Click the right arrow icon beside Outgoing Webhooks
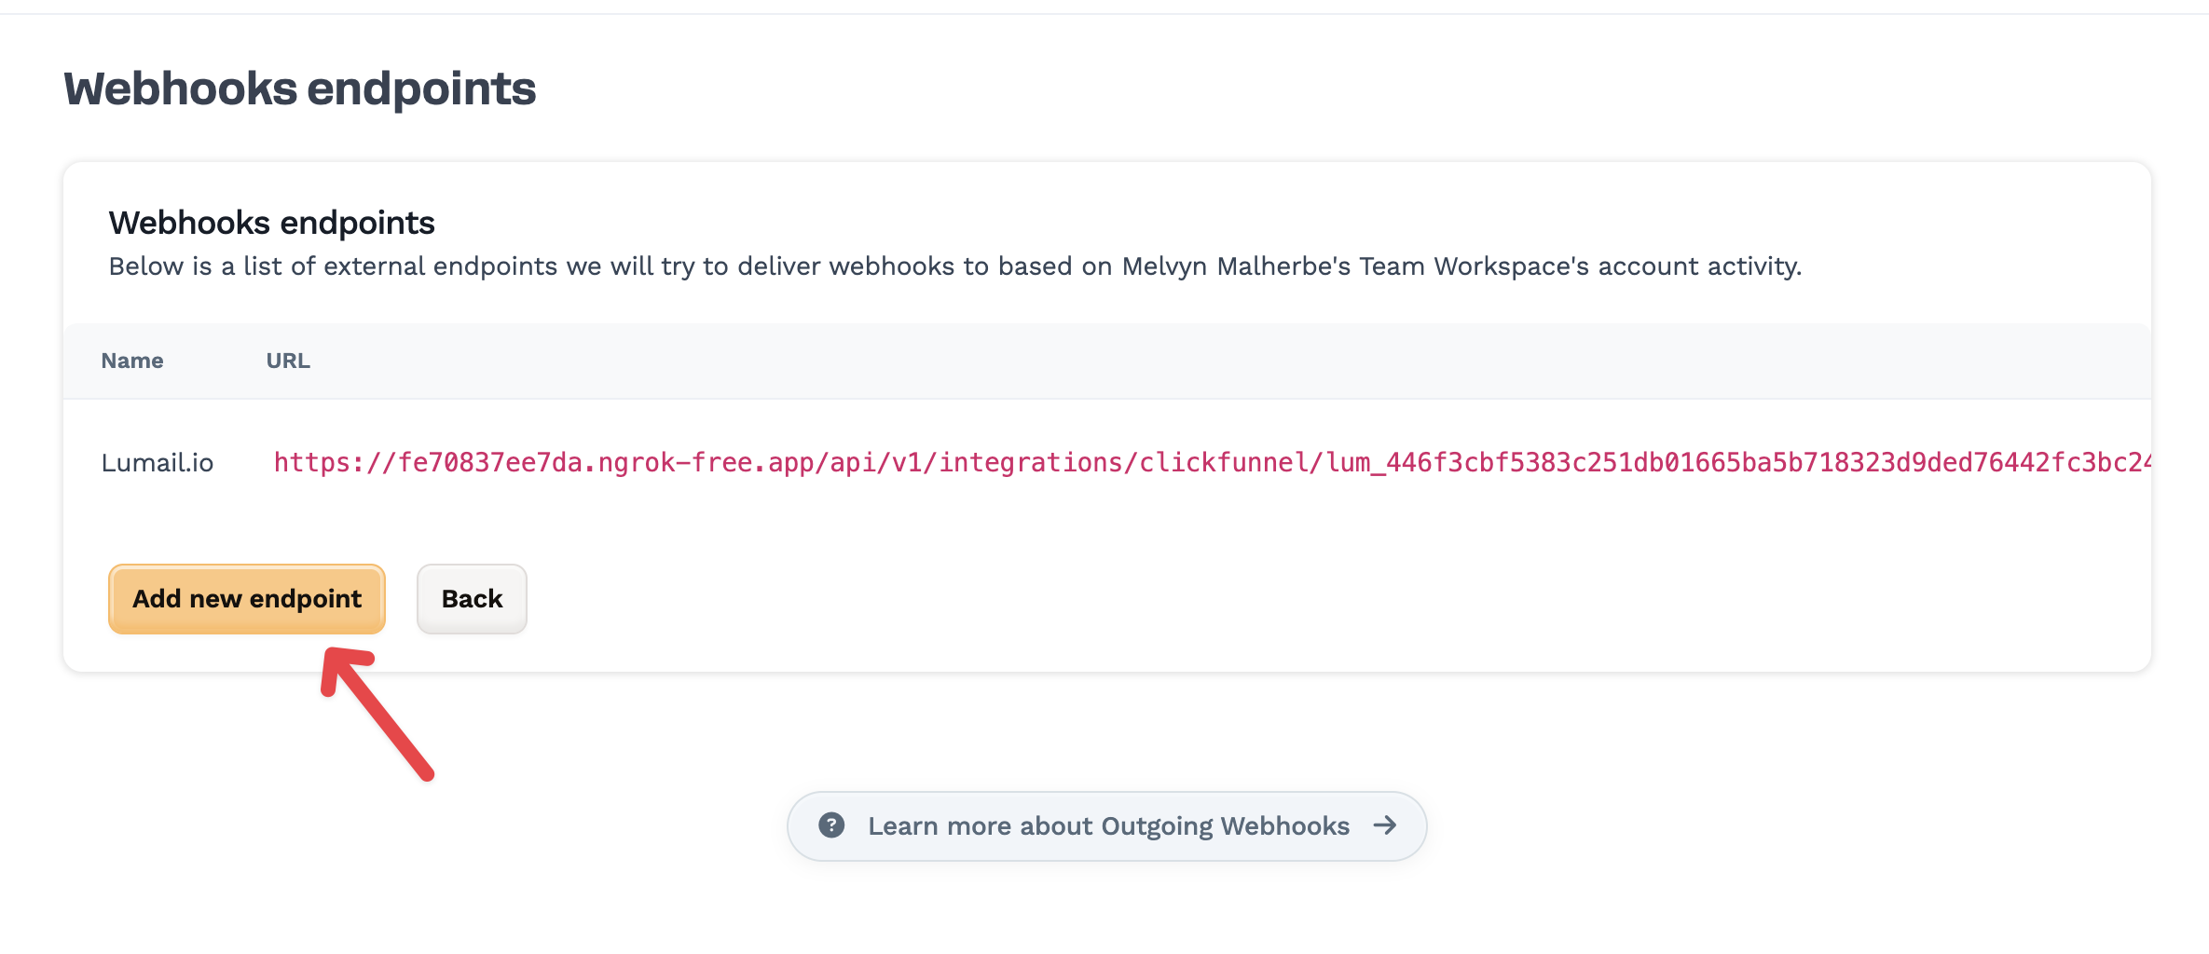The image size is (2209, 954). tap(1385, 825)
